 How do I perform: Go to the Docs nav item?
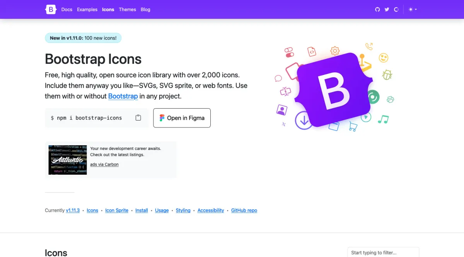(x=67, y=9)
